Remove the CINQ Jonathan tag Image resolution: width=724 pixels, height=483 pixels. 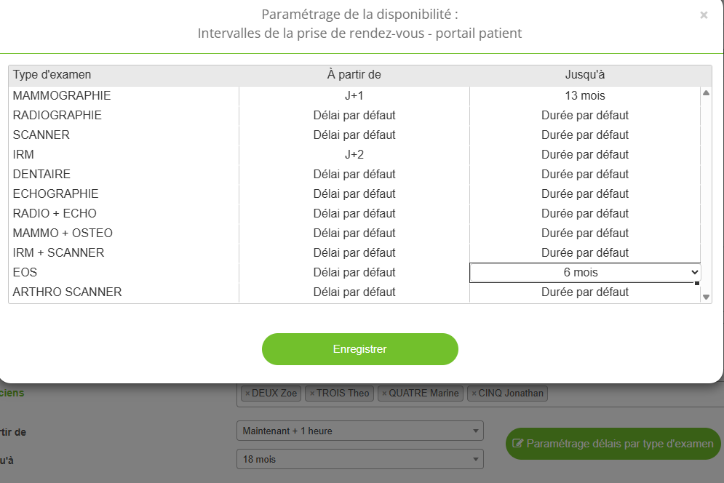pyautogui.click(x=474, y=394)
